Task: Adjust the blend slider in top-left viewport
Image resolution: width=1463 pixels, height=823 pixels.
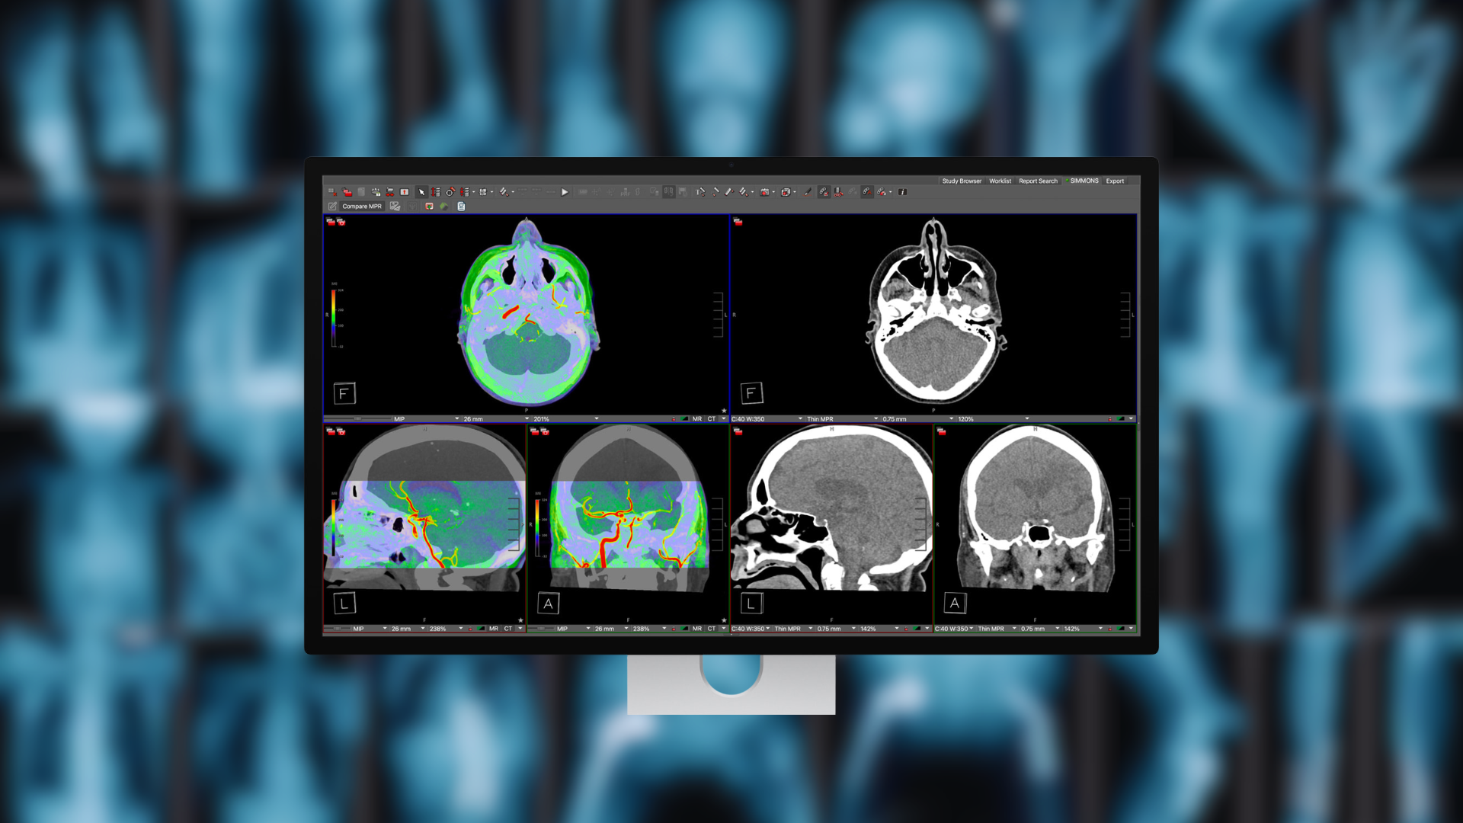Action: coord(357,419)
